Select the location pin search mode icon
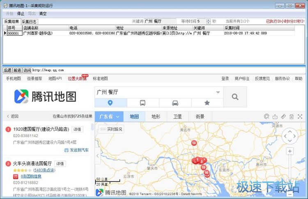308x199 pixels. point(110,103)
